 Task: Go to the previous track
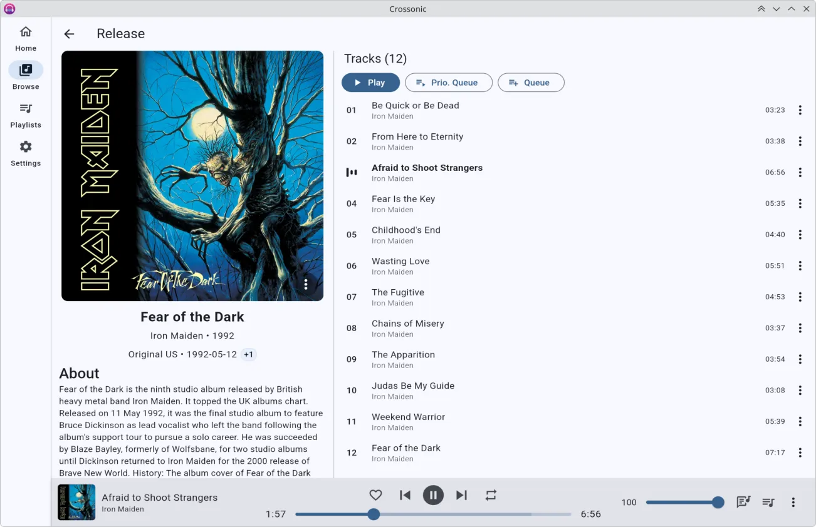(x=405, y=495)
